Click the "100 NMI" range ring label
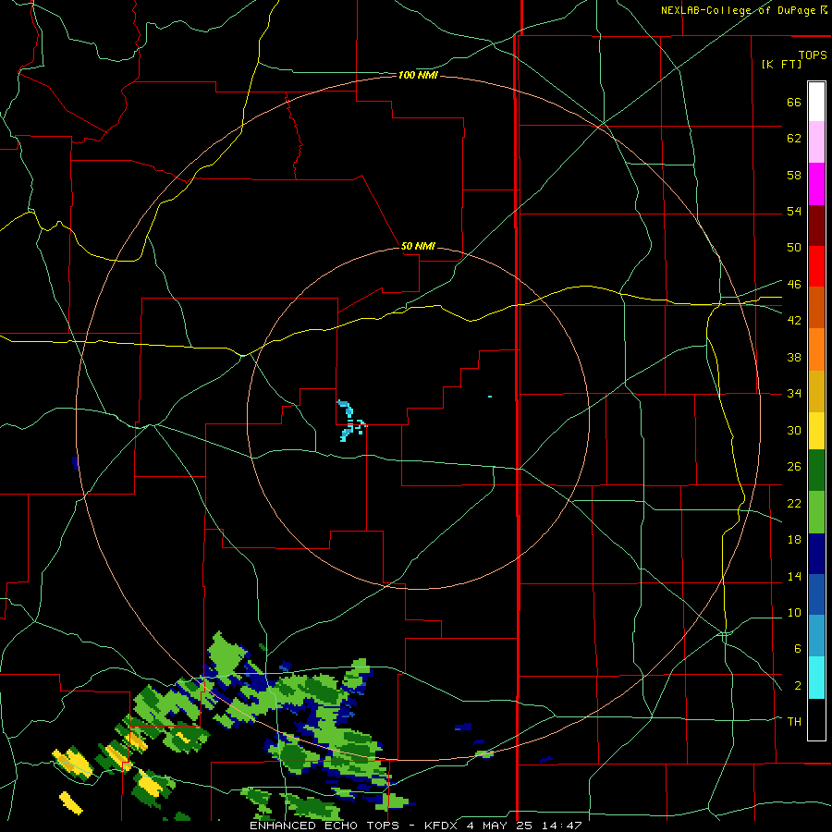 418,76
